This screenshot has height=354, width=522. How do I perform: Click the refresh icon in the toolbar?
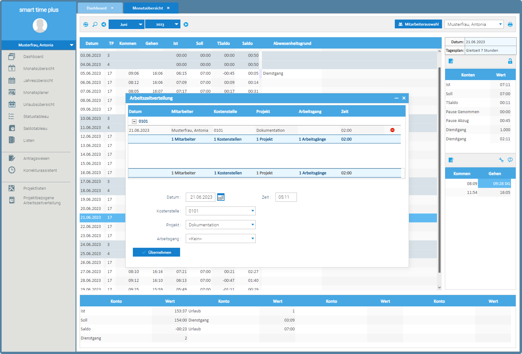(86, 24)
